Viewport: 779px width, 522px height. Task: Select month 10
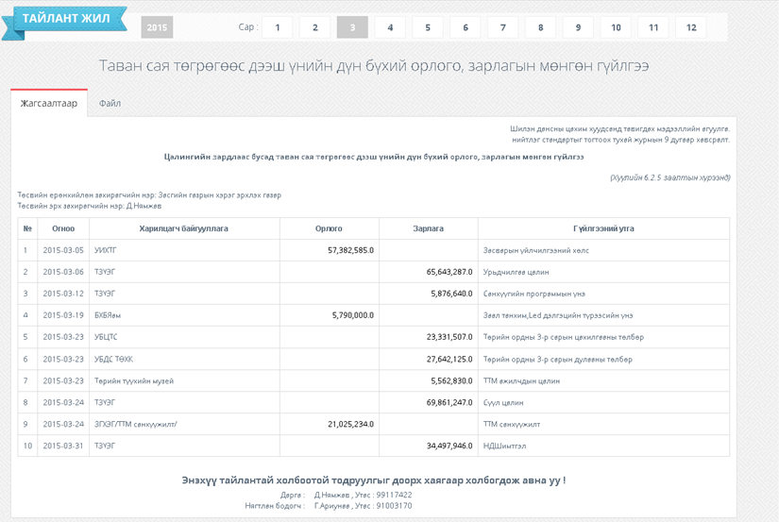(616, 27)
